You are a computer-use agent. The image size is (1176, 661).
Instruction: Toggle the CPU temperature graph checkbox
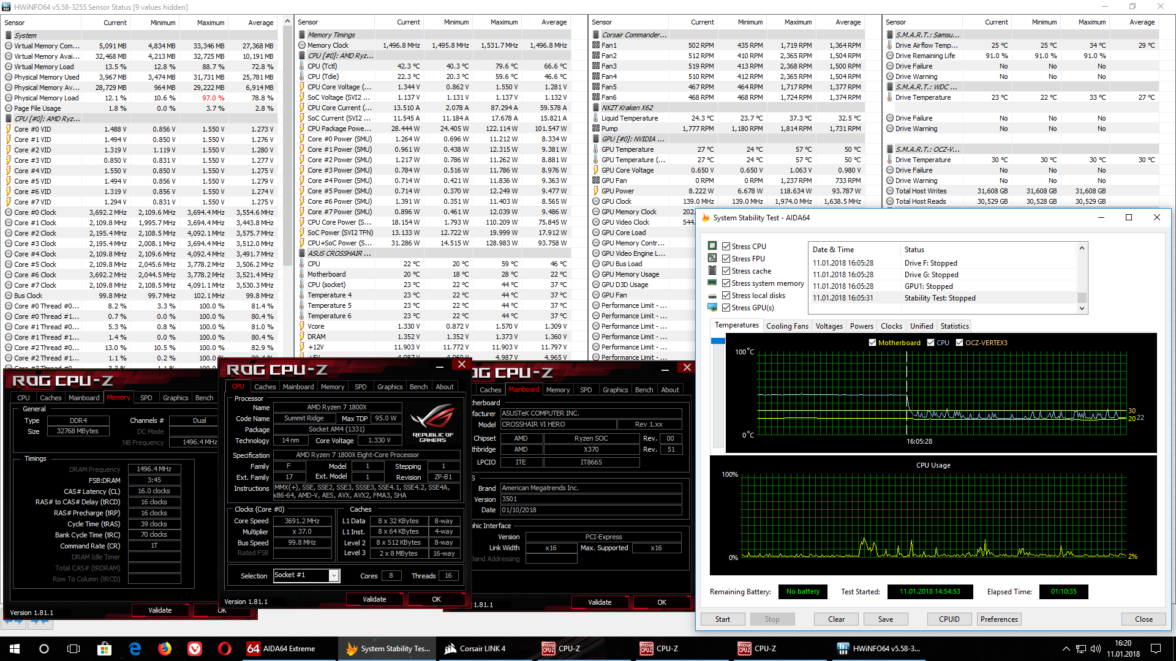click(931, 343)
